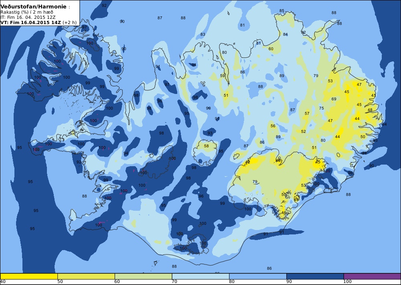Image resolution: width=401 pixels, height=285 pixels.
Task: Click the humidity value 83 on the map
Action: click(203, 34)
